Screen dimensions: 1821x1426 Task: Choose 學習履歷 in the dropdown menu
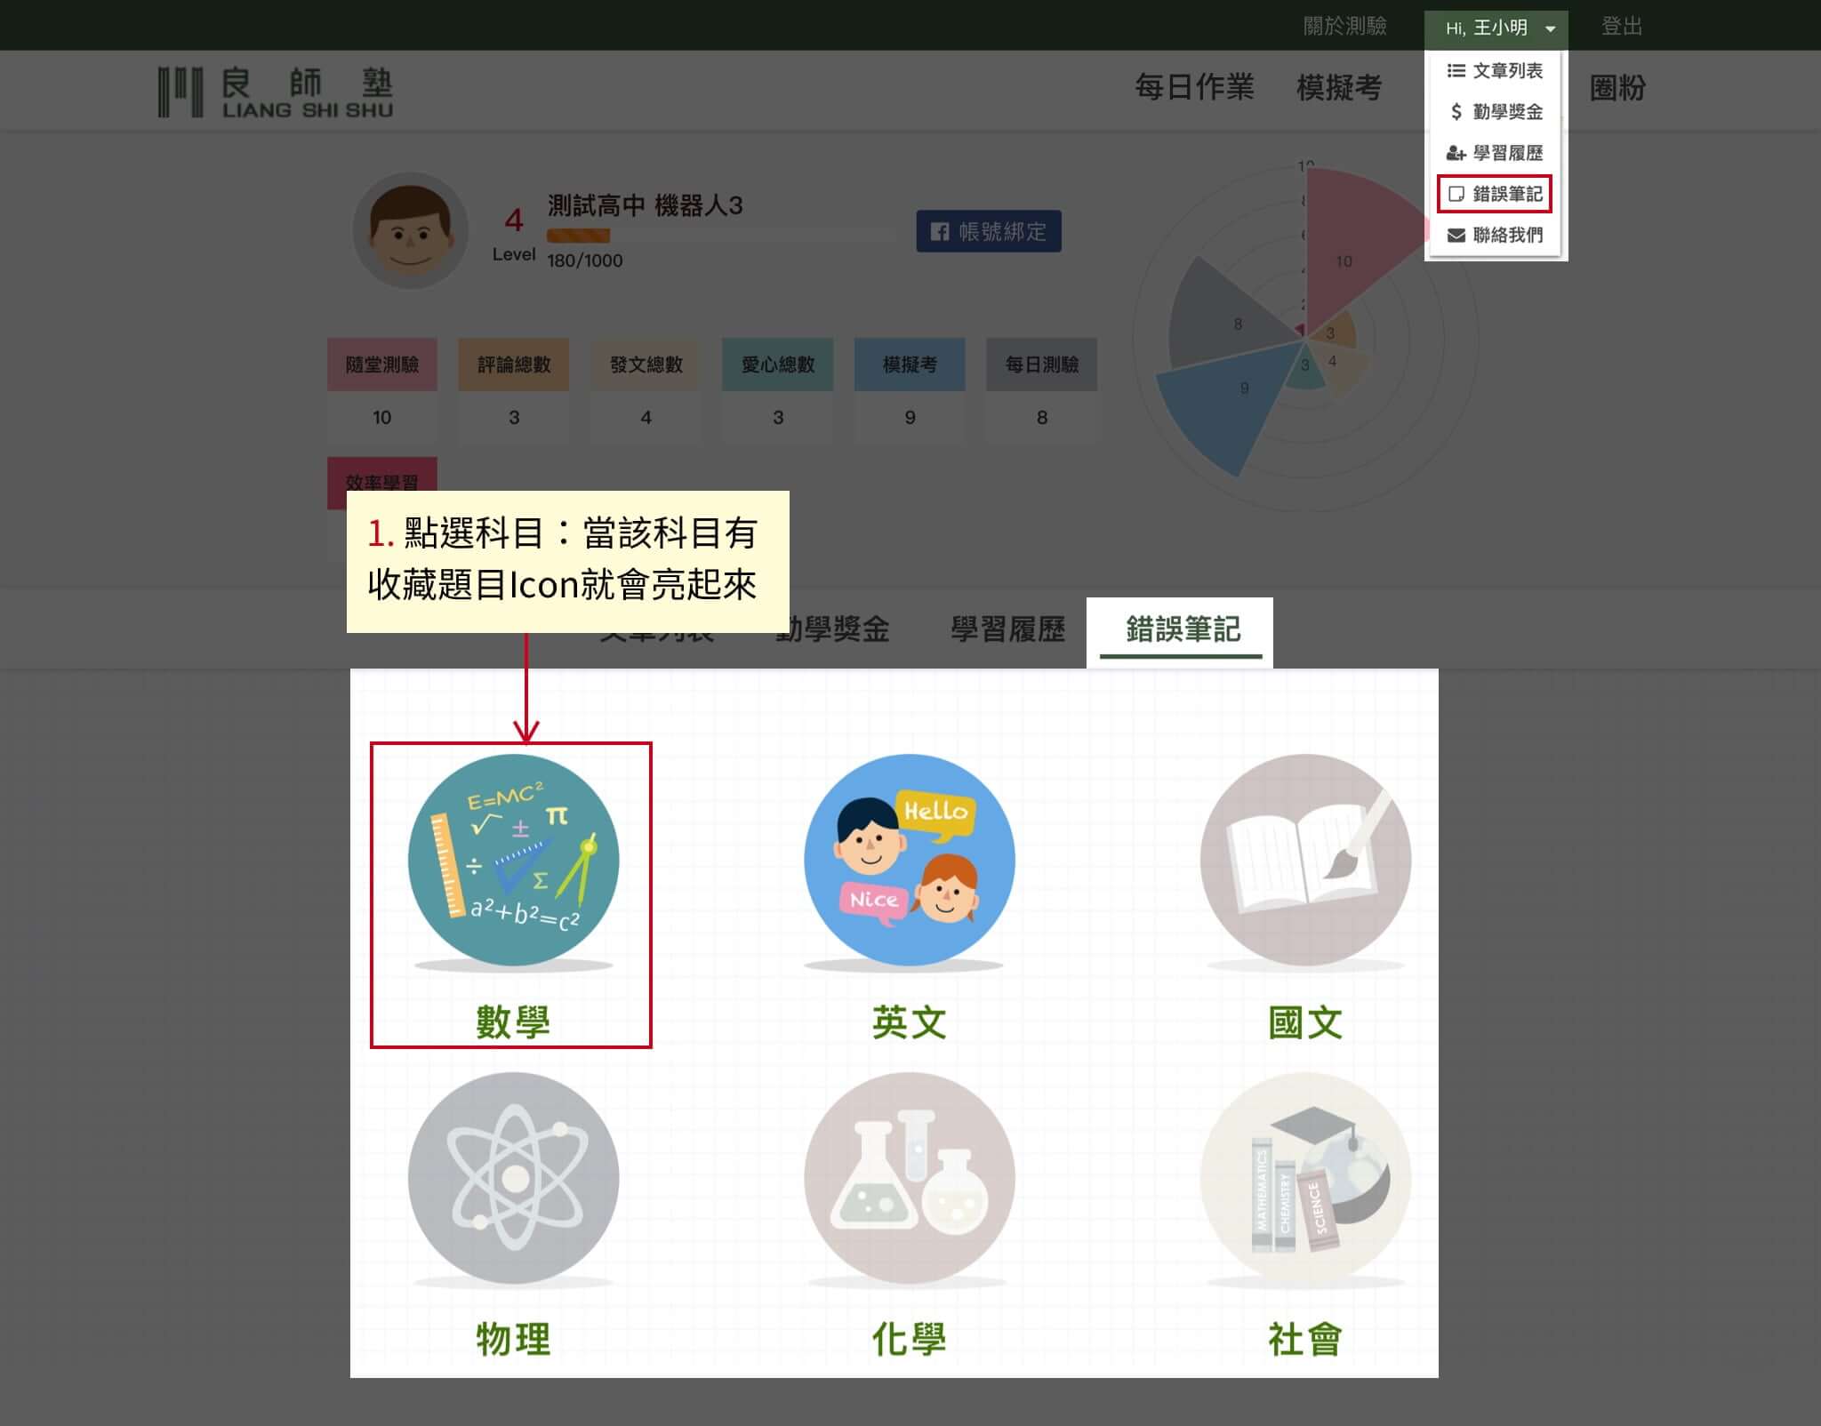[x=1495, y=153]
